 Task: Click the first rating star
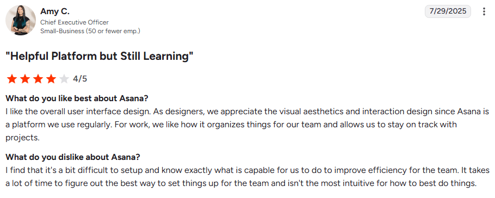[12, 79]
